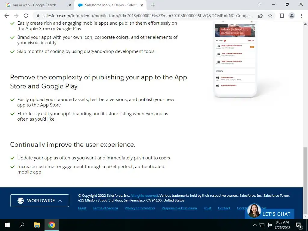Open the Terms of Service link
This screenshot has width=308, height=231.
105,208
